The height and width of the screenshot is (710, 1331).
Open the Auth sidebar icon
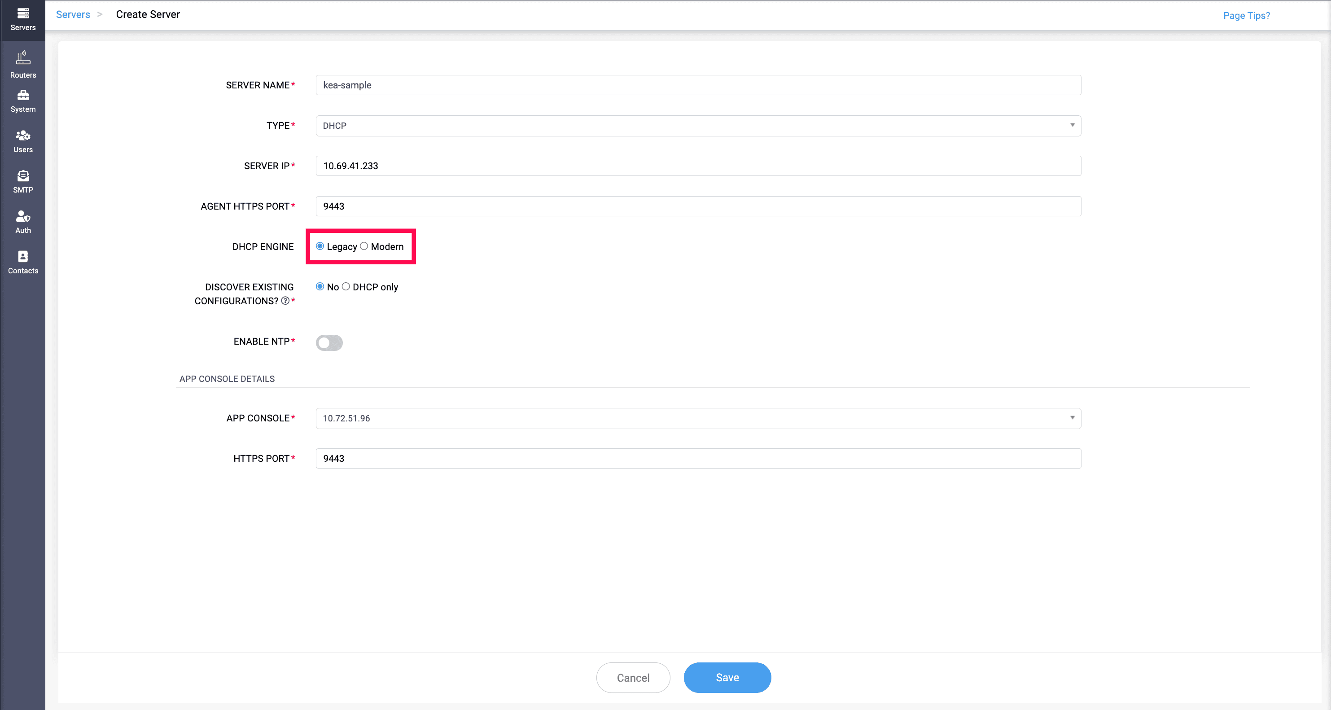23,222
